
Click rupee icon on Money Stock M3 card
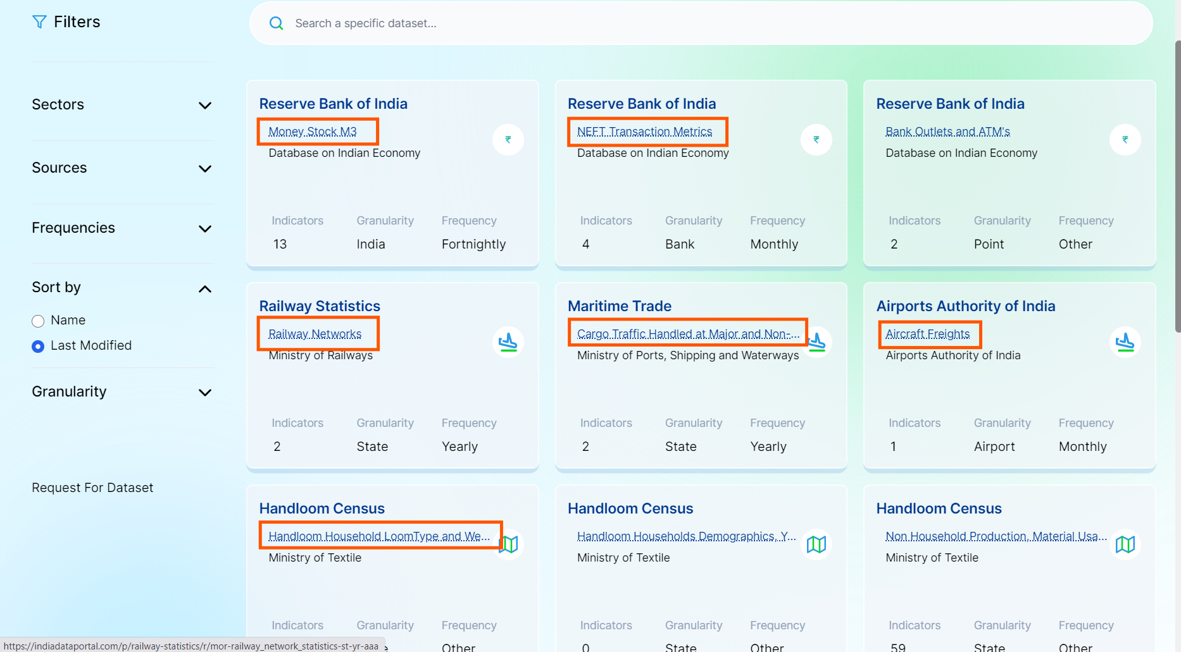(508, 140)
